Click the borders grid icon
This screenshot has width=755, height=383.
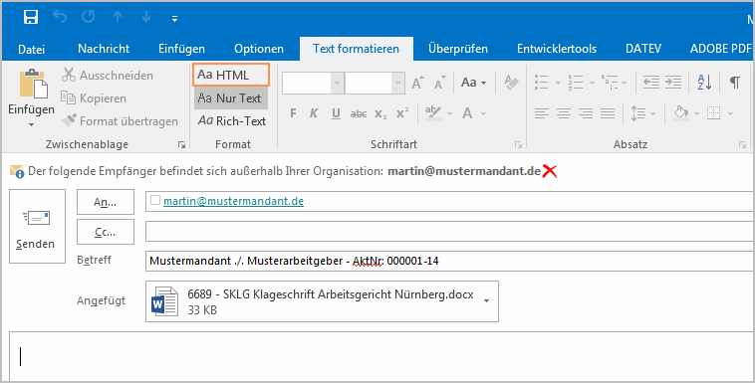tap(713, 113)
